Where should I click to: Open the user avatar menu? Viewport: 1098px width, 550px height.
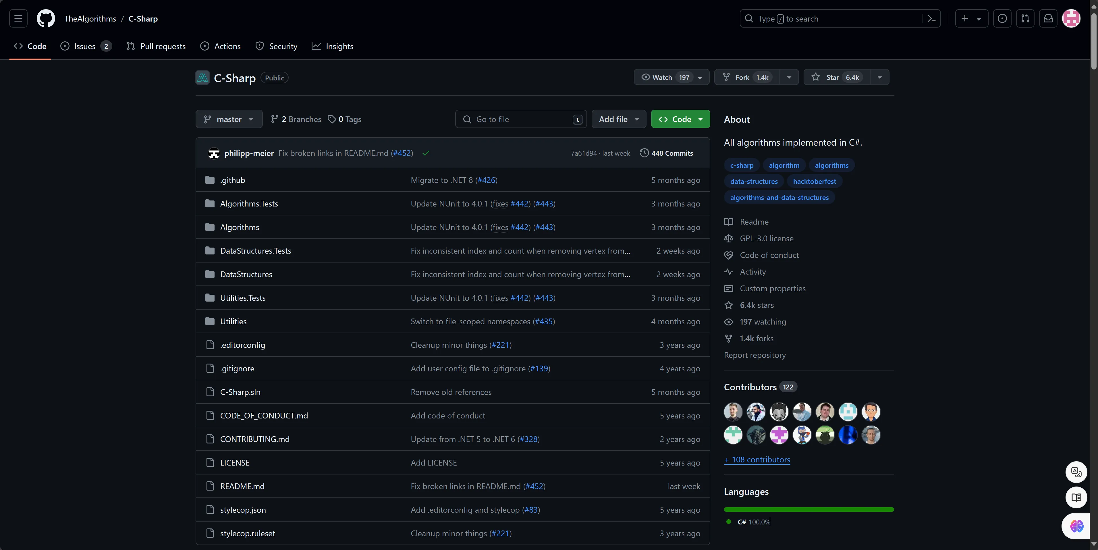(x=1071, y=18)
